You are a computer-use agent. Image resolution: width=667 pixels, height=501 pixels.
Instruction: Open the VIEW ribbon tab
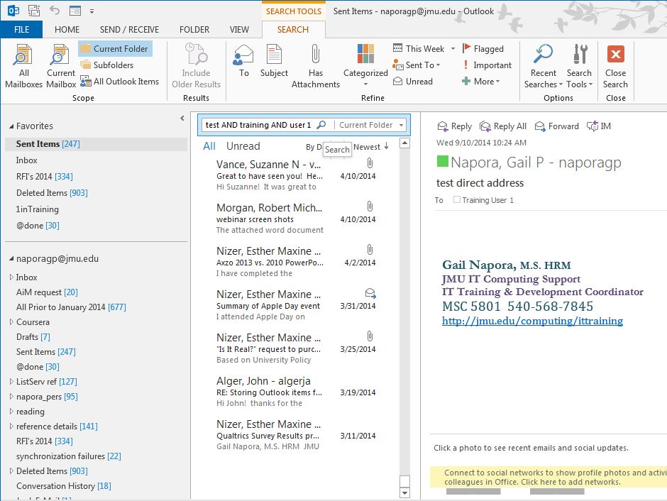240,29
